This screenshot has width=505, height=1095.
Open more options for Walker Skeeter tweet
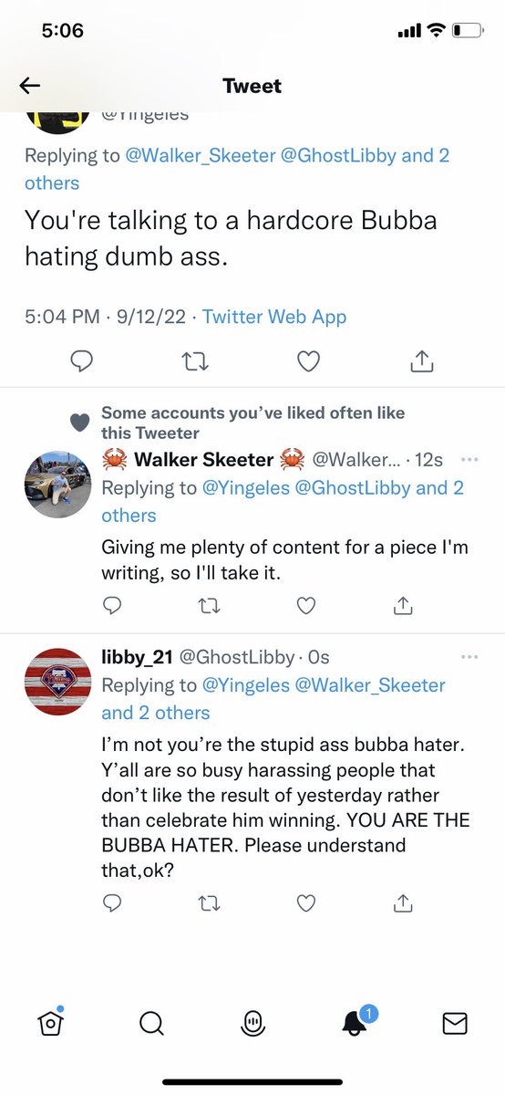tap(469, 459)
